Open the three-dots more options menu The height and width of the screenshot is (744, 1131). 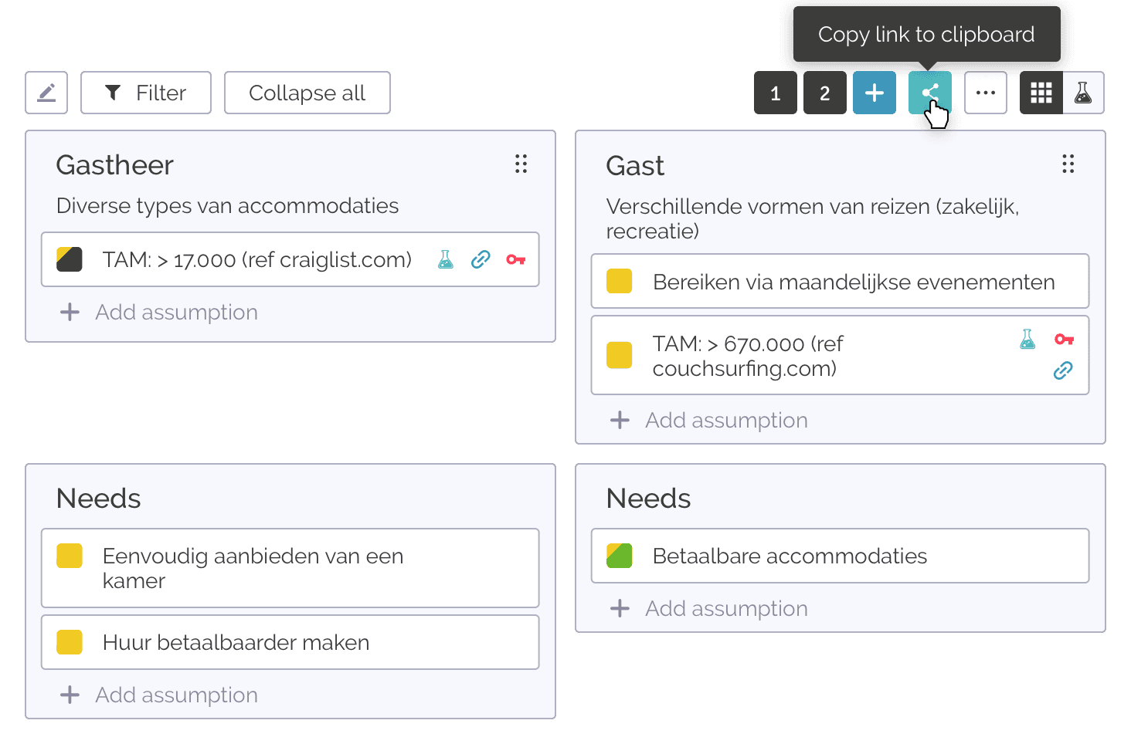coord(985,93)
